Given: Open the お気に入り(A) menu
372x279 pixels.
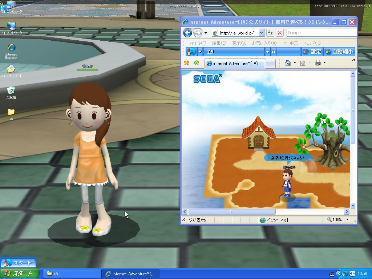Looking at the screenshot, I should pyautogui.click(x=264, y=43).
